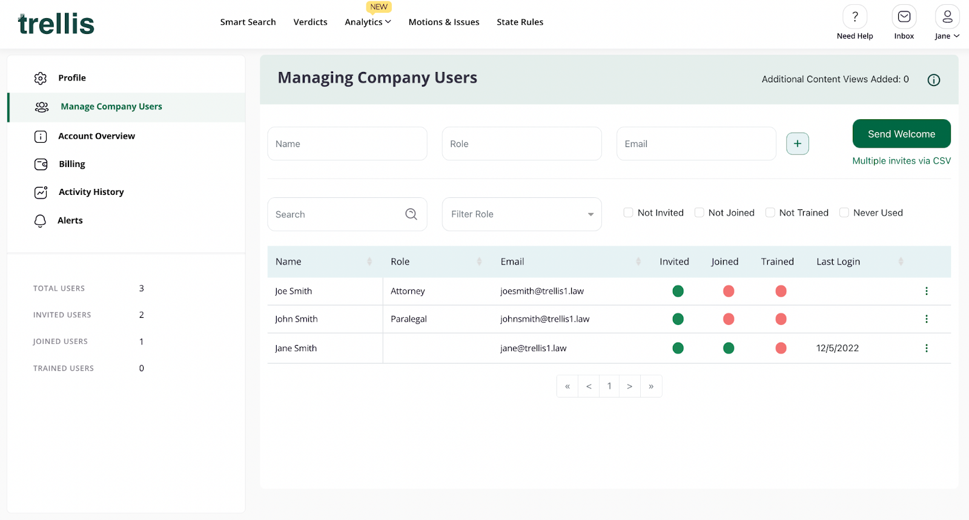Screen dimensions: 969x520
Task: Click the Activity History chart icon
Action: [41, 193]
